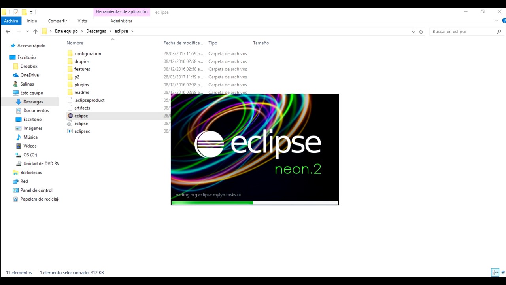Open Documentos in navigation pane
The height and width of the screenshot is (285, 506).
pos(36,110)
